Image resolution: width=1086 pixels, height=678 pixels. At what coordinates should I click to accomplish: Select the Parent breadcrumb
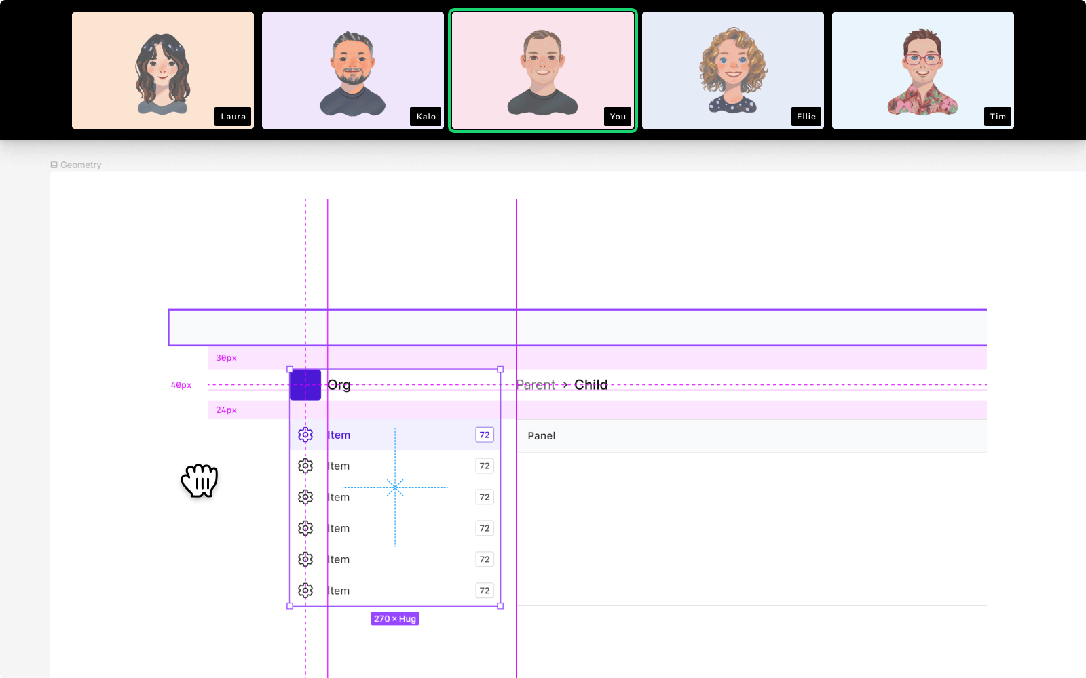pos(536,385)
